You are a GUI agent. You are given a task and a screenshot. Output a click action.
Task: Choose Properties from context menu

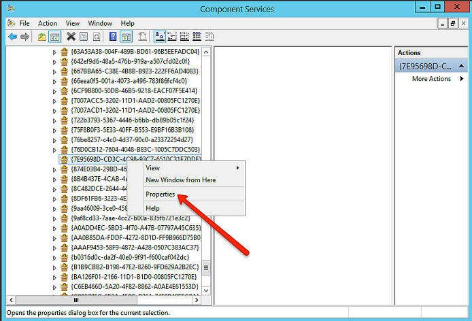coord(161,194)
